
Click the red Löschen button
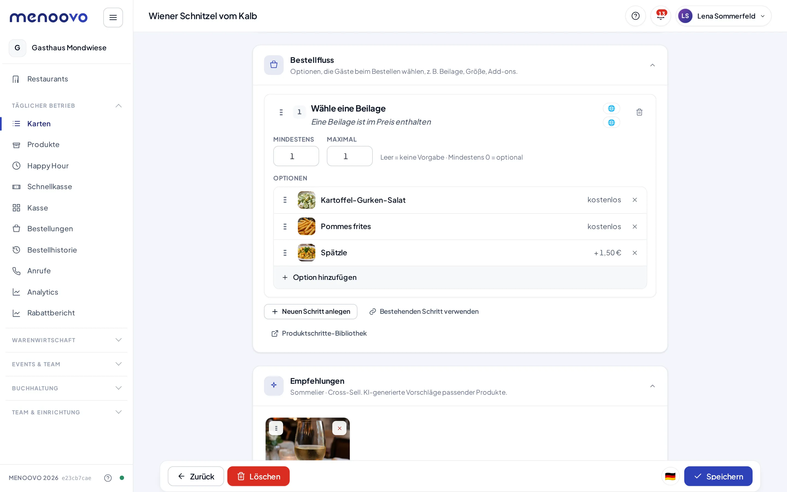[x=258, y=476]
